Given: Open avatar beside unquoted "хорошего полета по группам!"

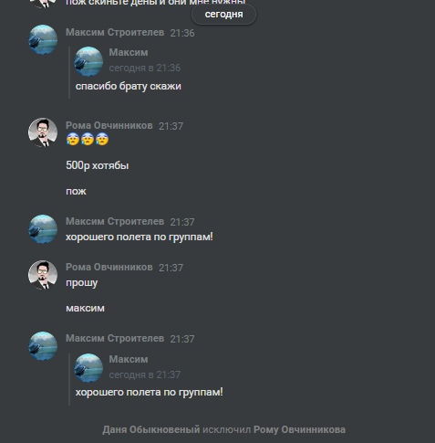Looking at the screenshot, I should tap(43, 229).
